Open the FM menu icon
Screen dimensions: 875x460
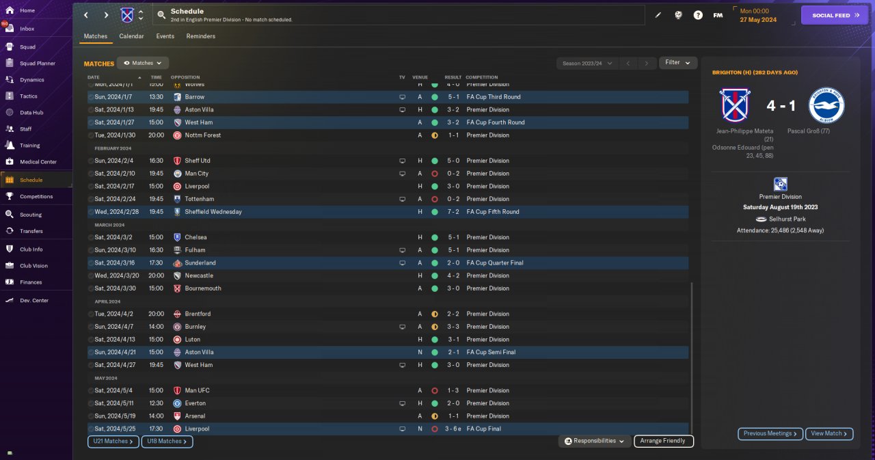coord(718,15)
